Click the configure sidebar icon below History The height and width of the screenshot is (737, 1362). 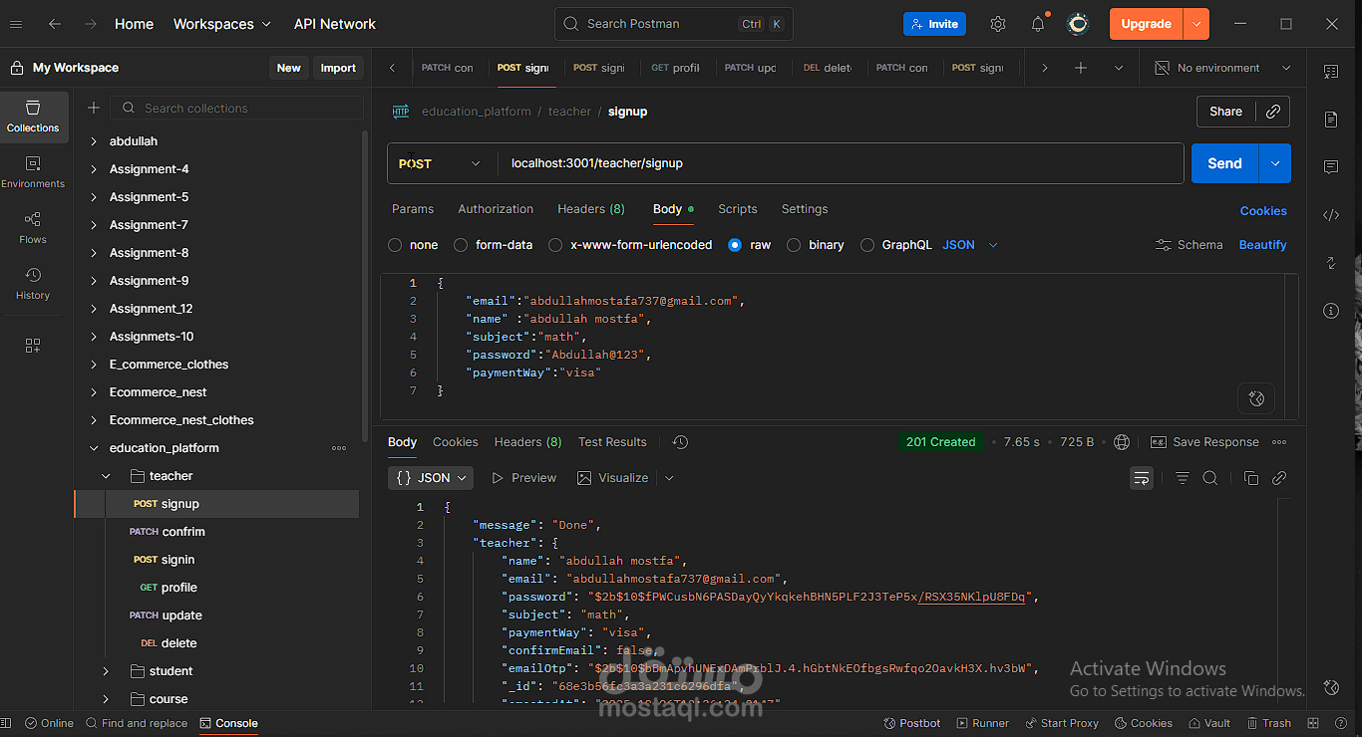33,346
